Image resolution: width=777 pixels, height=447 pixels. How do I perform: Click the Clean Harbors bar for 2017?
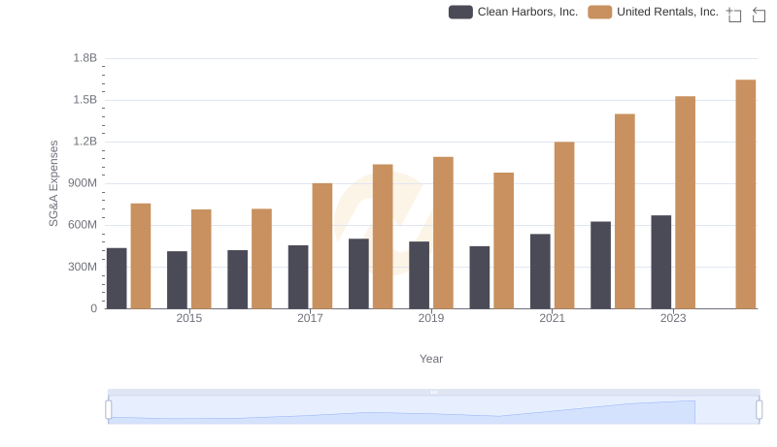coord(298,277)
